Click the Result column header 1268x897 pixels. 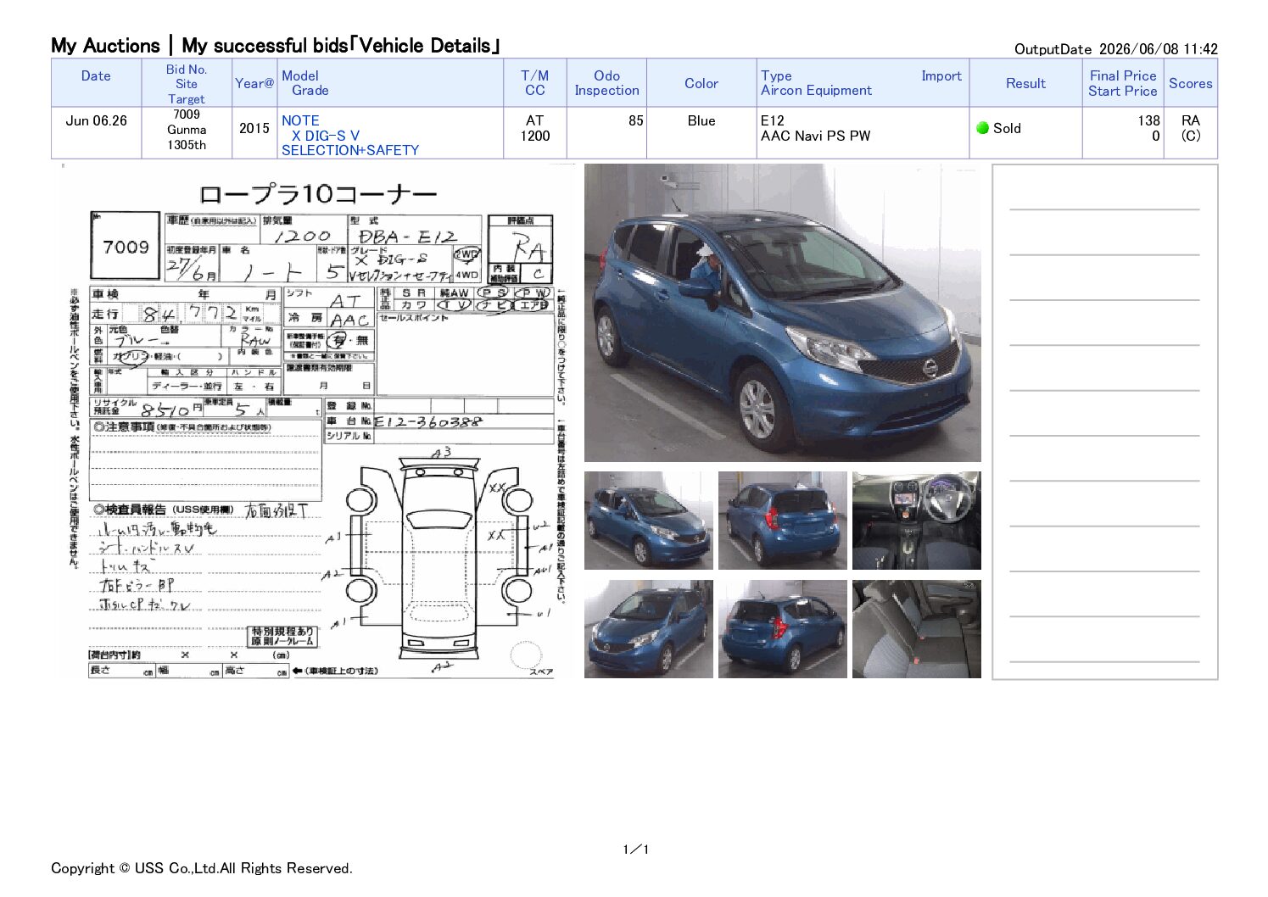pyautogui.click(x=1025, y=83)
